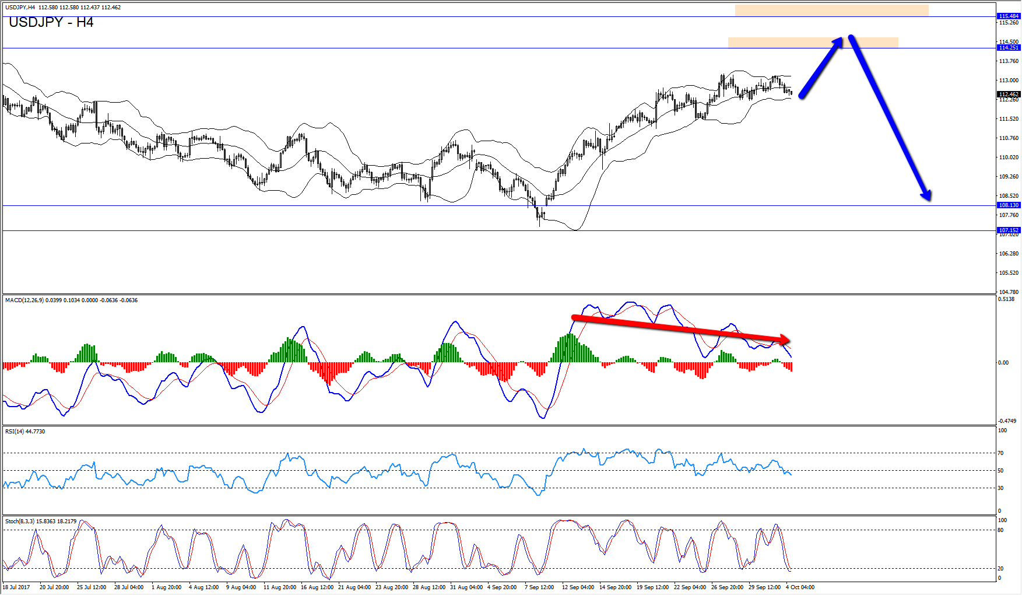The height and width of the screenshot is (595, 1022).
Task: Select the 107.152 support level label
Action: point(1009,230)
